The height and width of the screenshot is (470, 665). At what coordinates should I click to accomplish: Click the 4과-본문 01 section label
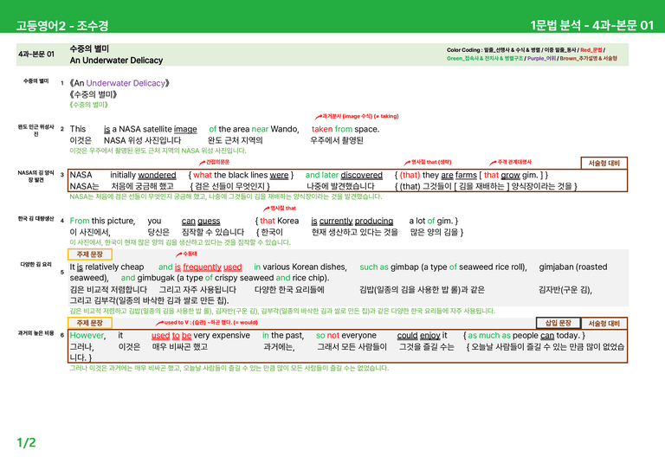36,55
